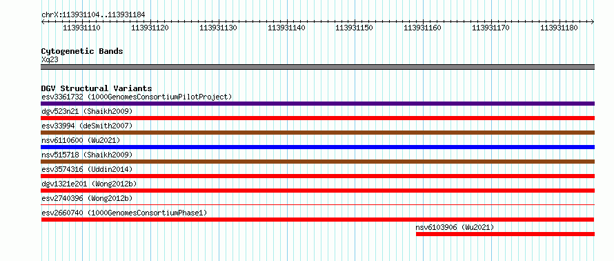This screenshot has height=261, width=614.
Task: Open esv33994 (deSmith2007) label
Action: 87,126
